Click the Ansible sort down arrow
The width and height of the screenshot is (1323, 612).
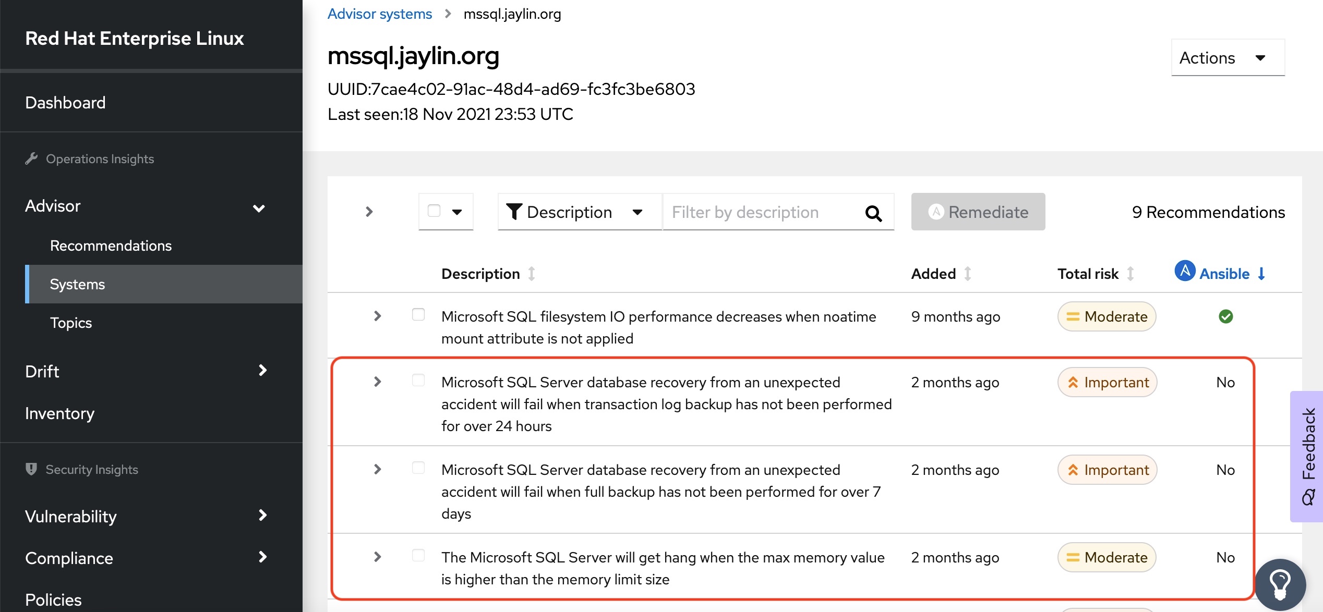click(x=1261, y=274)
